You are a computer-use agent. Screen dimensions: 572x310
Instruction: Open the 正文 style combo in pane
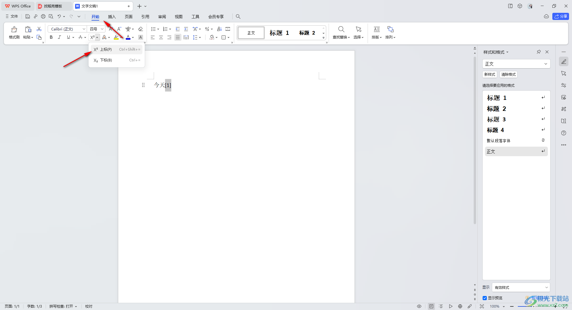click(x=516, y=64)
